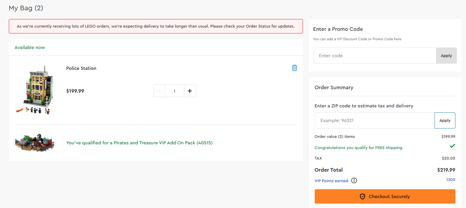Click the Order Total $219.99 amount
Viewport: 466px width, 208px height.
pos(446,170)
